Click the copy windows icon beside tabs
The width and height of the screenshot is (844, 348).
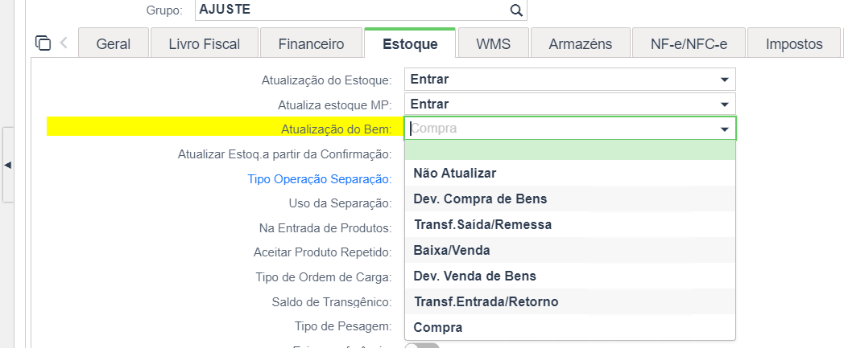[43, 43]
